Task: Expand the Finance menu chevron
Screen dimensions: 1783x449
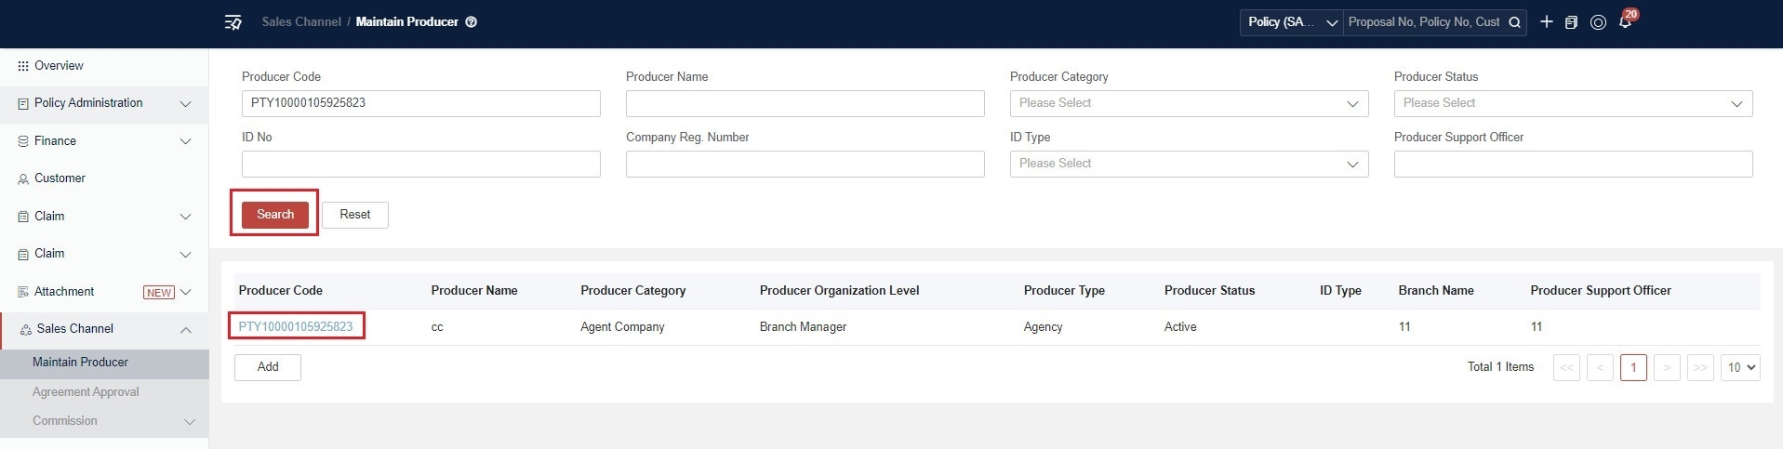Action: click(185, 141)
